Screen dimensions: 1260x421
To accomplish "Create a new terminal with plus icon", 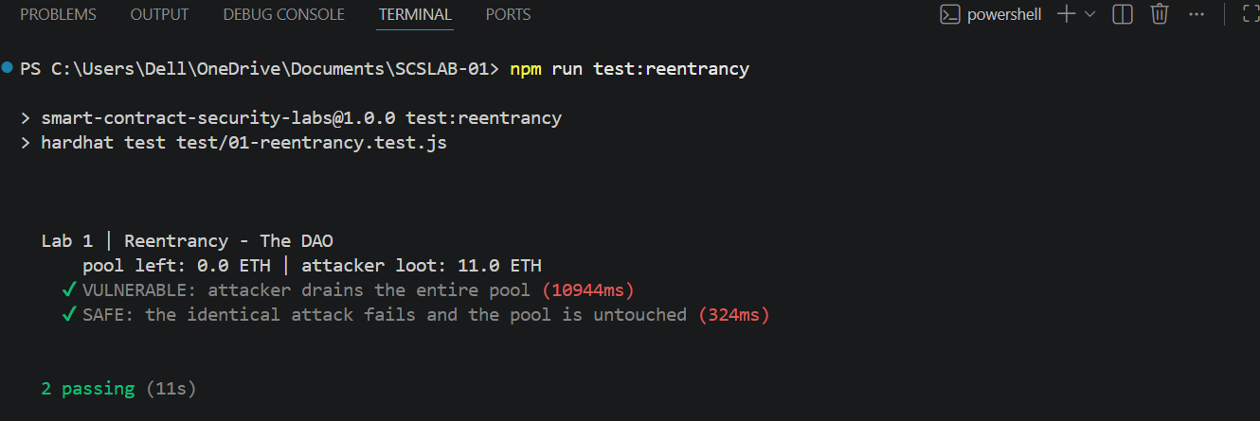I will (x=1066, y=14).
